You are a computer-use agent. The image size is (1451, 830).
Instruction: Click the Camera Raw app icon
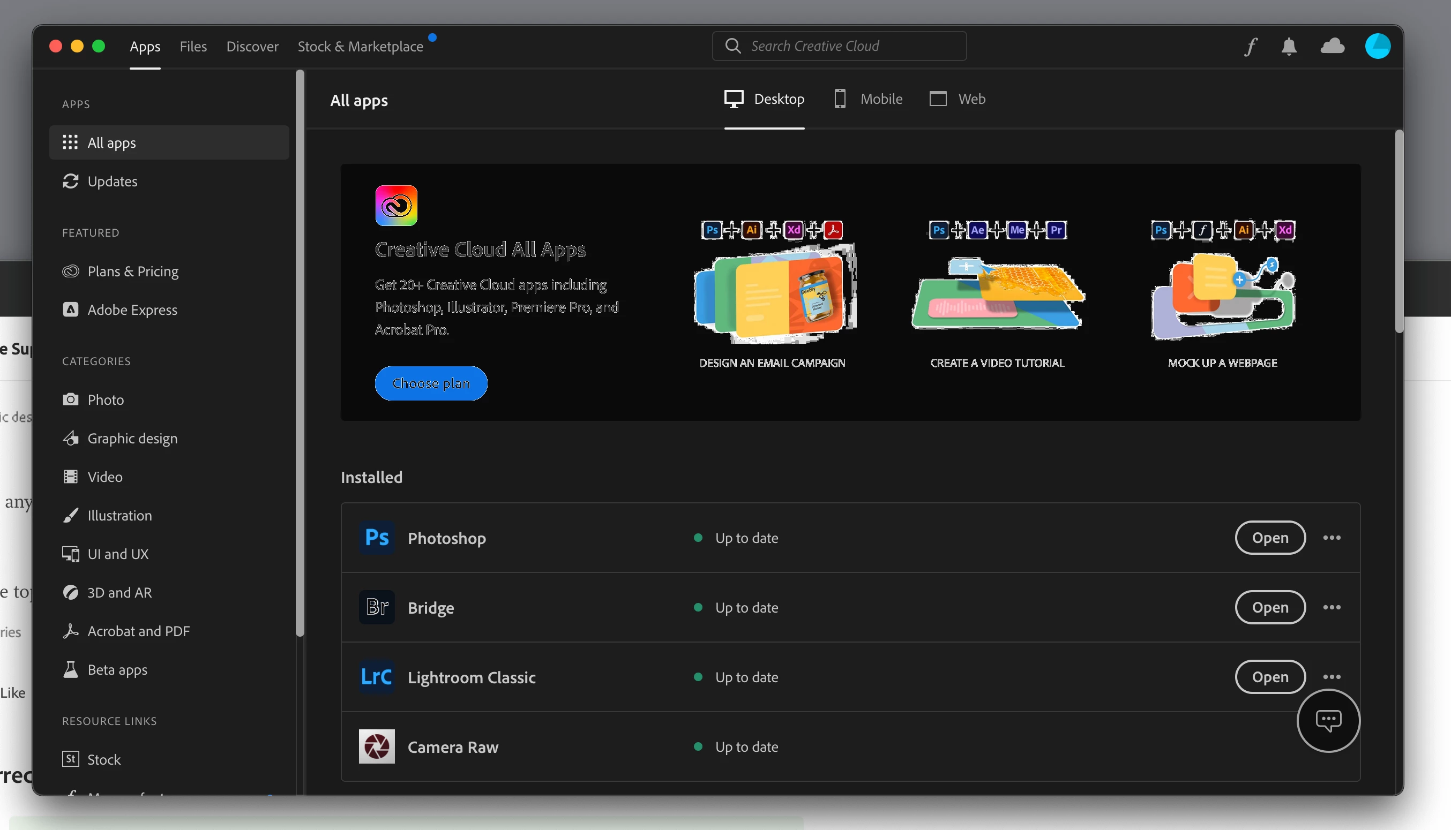377,746
